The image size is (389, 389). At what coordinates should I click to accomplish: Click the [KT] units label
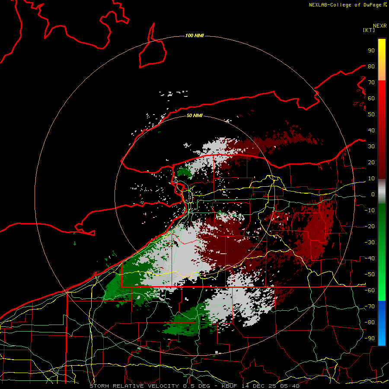point(369,30)
